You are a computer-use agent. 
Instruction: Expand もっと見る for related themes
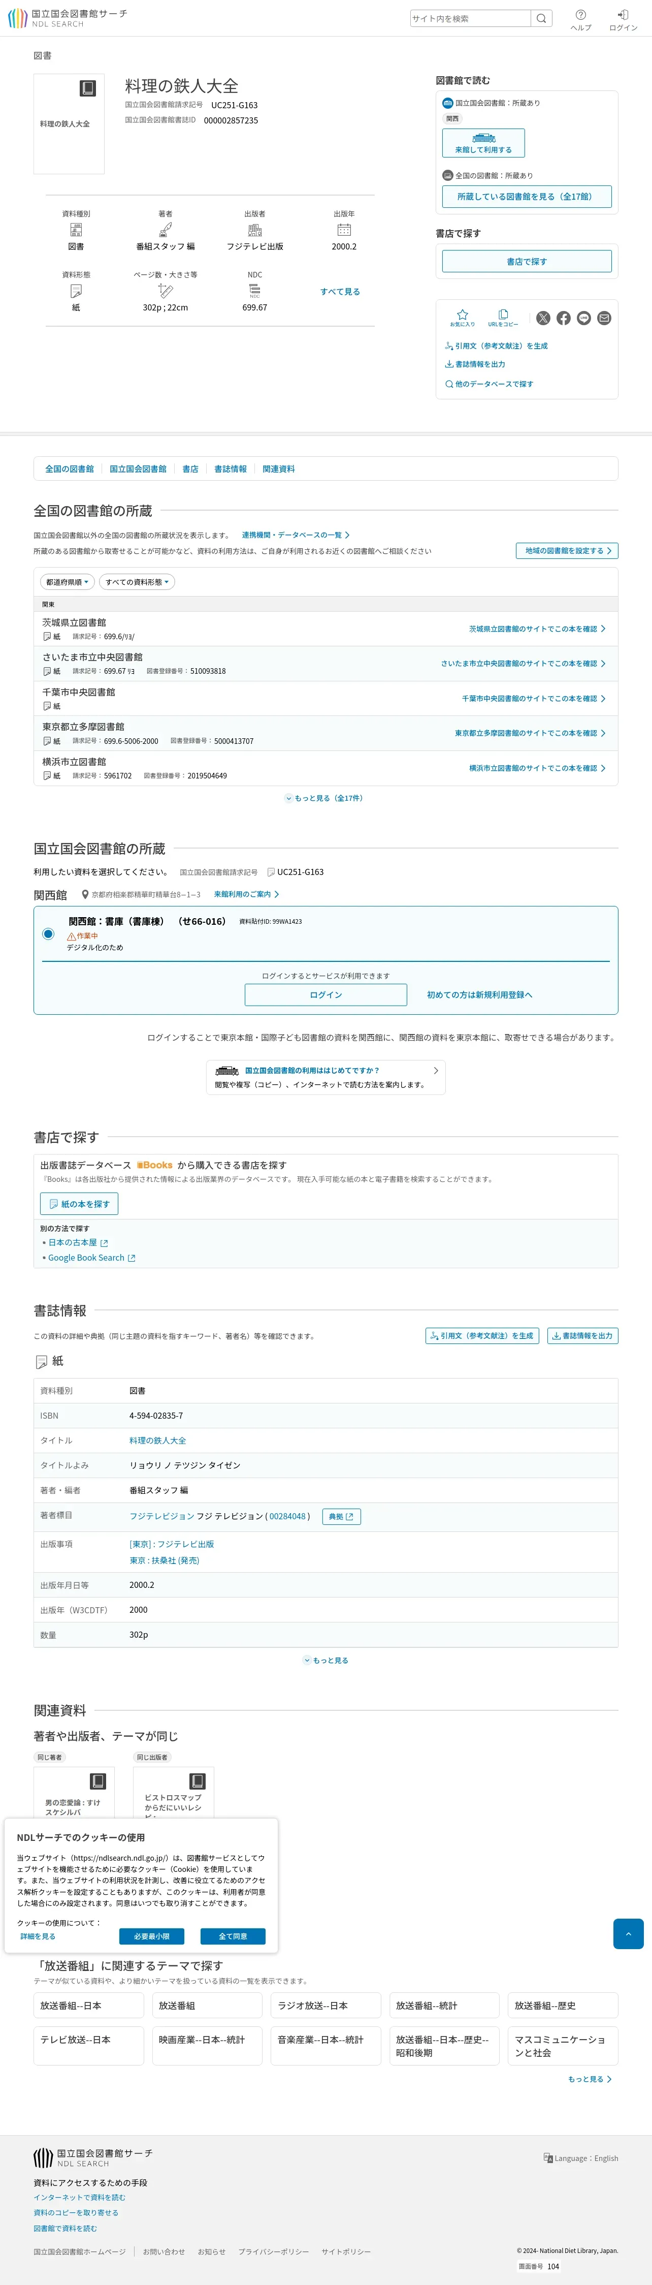[590, 2079]
